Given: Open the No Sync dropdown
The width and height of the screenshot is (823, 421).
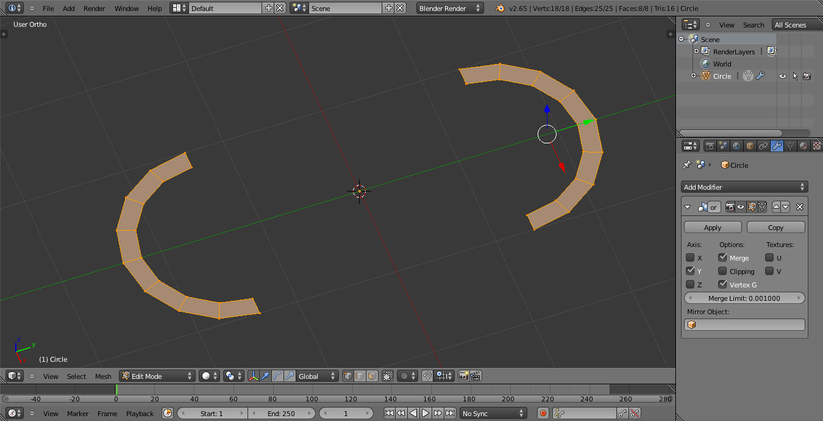Looking at the screenshot, I should pos(493,413).
